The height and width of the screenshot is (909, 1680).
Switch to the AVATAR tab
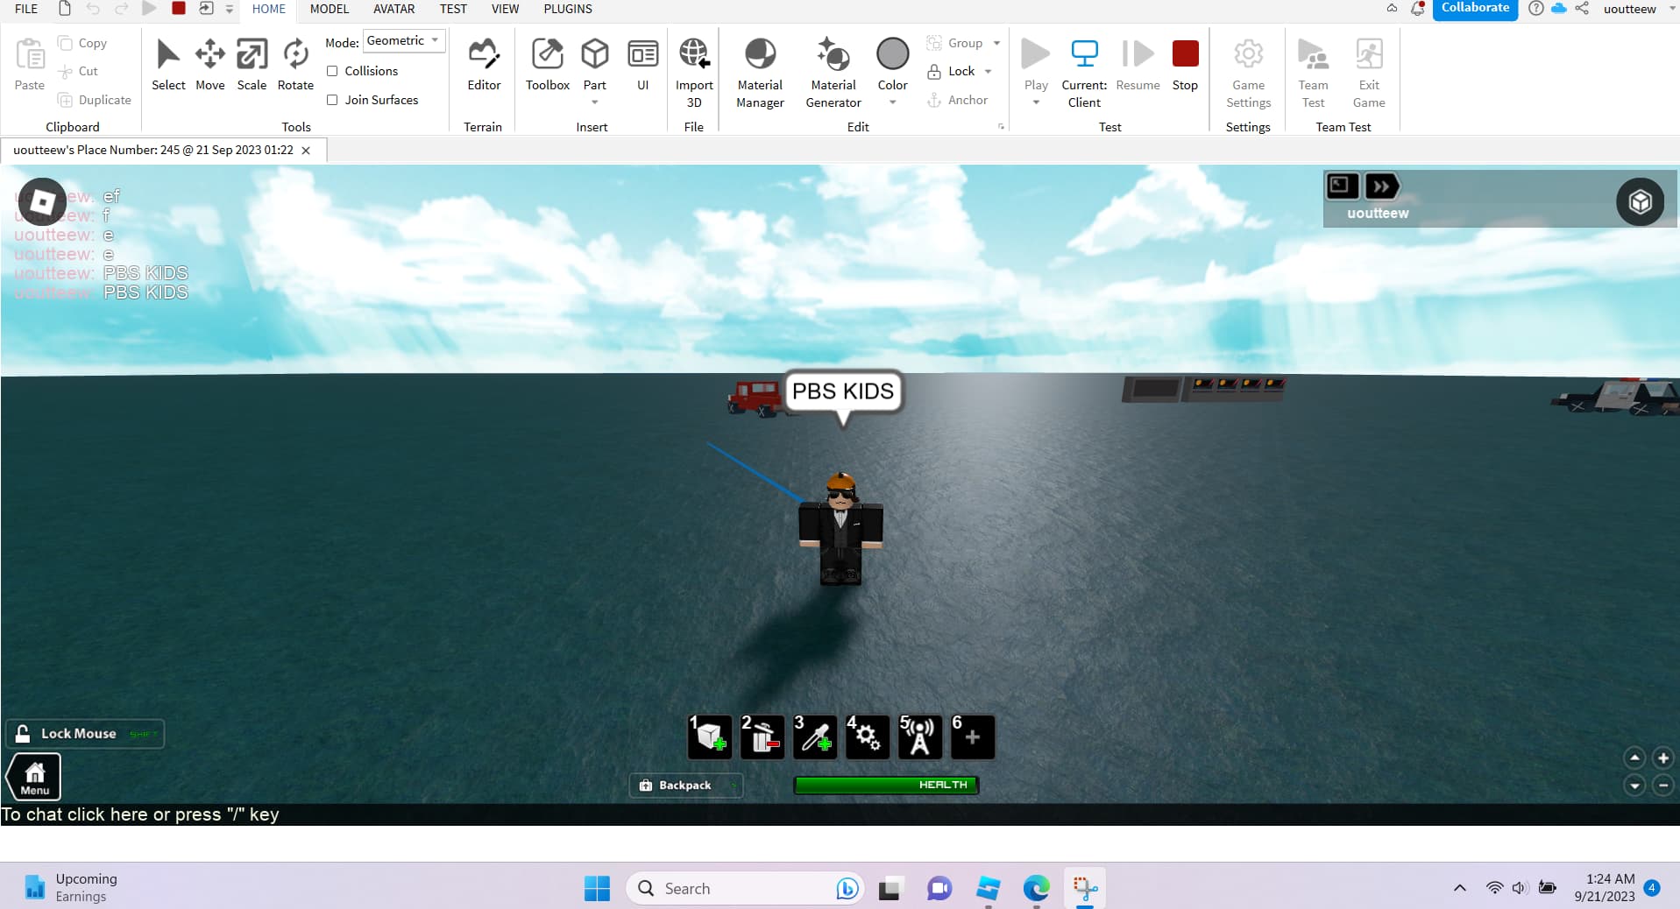pos(394,9)
